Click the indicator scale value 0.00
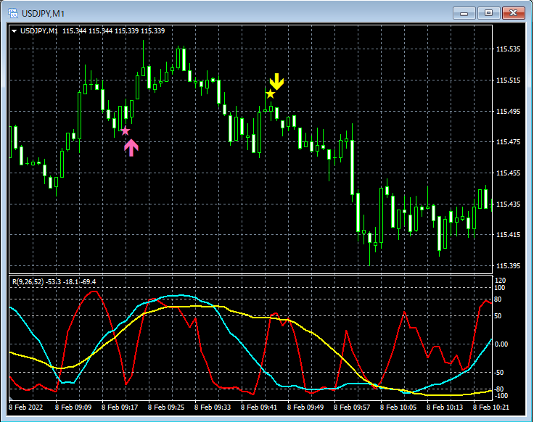This screenshot has height=422, width=534. 501,344
